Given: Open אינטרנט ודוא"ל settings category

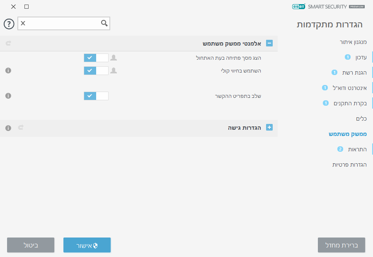Looking at the screenshot, I should 350,88.
